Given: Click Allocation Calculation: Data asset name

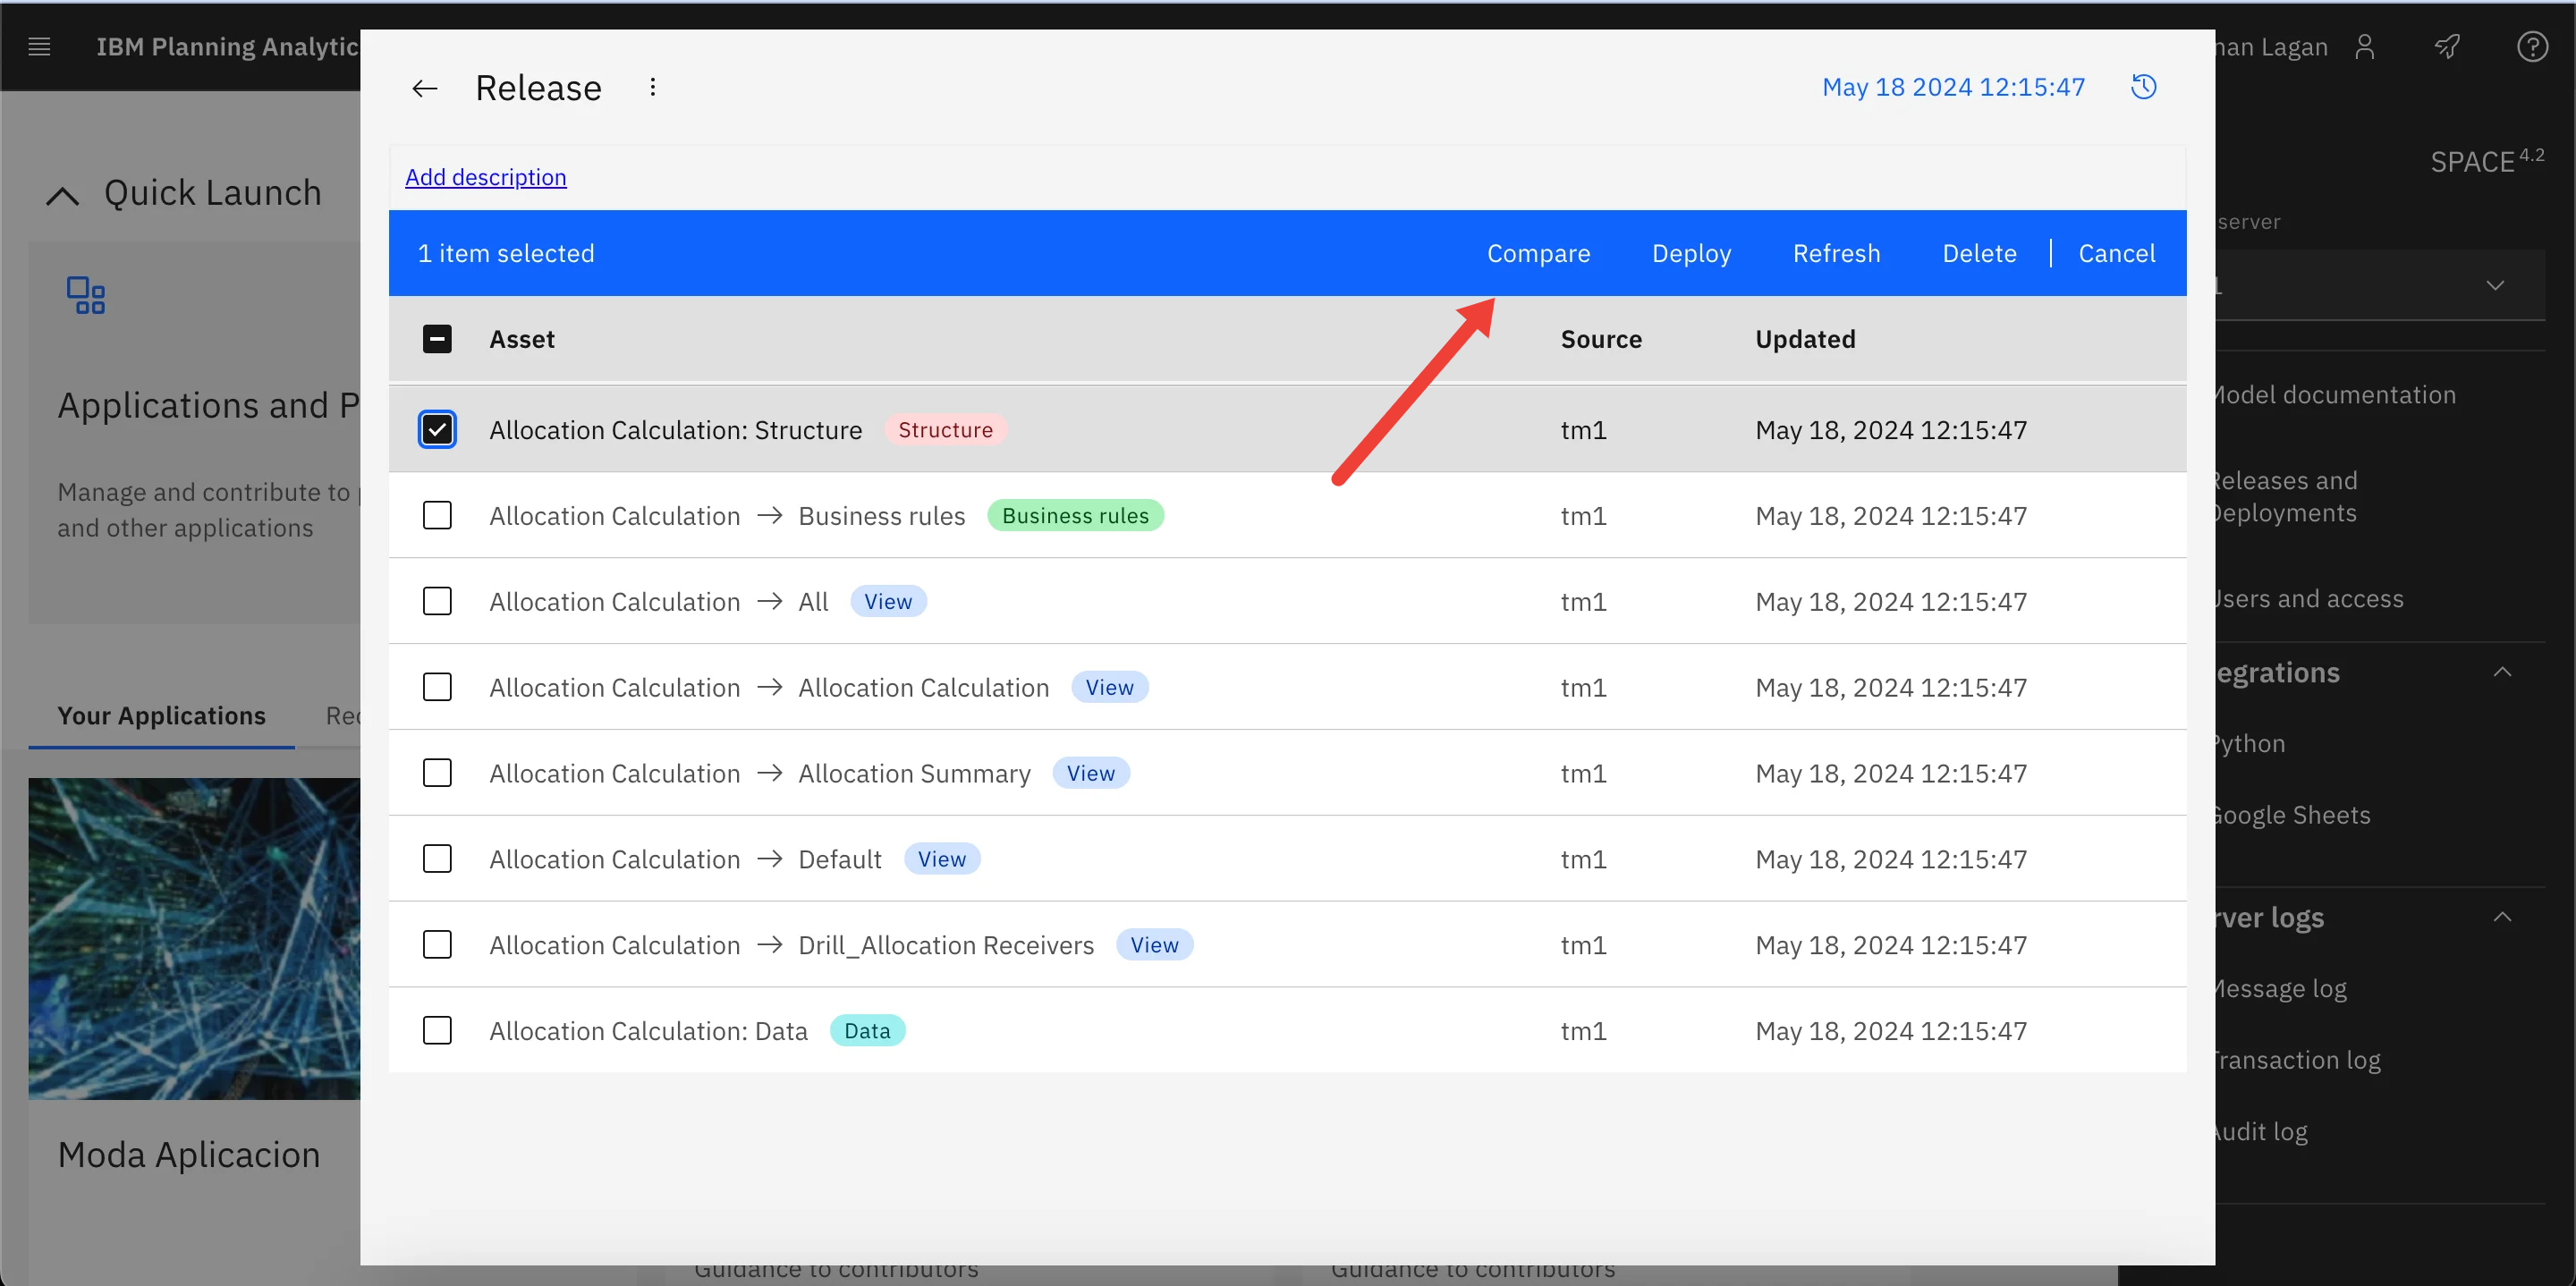Looking at the screenshot, I should click(648, 1030).
